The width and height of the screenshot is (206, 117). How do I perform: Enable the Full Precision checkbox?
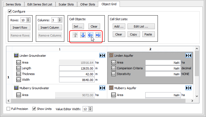[8, 109]
